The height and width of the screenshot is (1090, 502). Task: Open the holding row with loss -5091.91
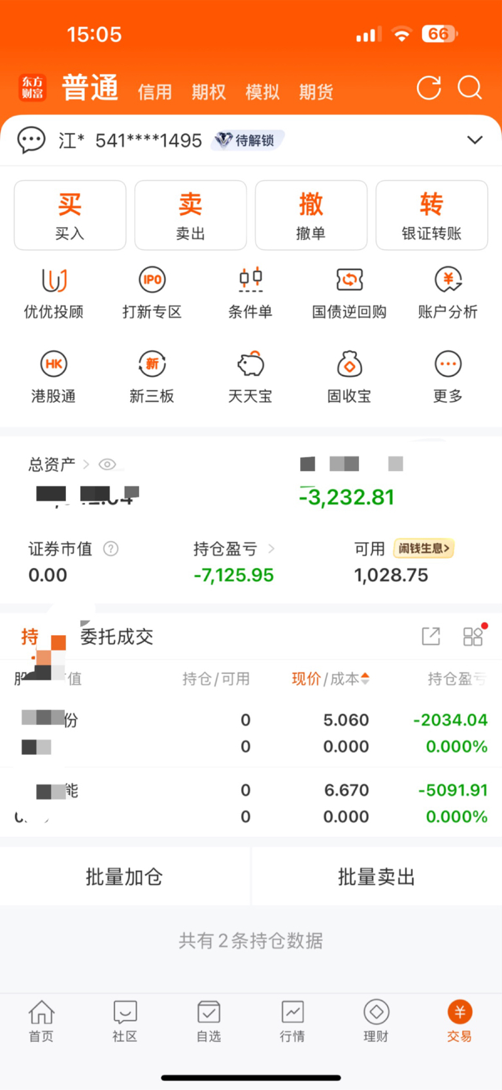pyautogui.click(x=251, y=803)
